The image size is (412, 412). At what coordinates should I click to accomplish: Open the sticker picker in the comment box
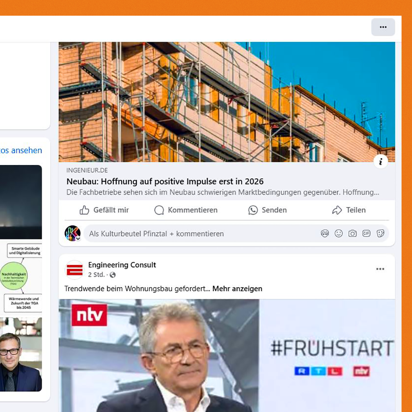click(x=380, y=233)
